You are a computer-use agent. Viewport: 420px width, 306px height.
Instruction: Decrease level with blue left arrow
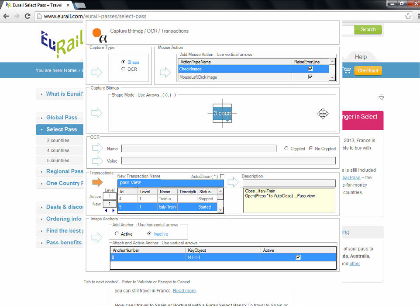106,211
